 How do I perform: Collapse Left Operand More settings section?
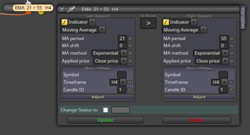coord(98,68)
